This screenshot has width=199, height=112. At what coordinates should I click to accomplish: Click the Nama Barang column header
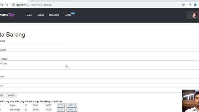17,101
